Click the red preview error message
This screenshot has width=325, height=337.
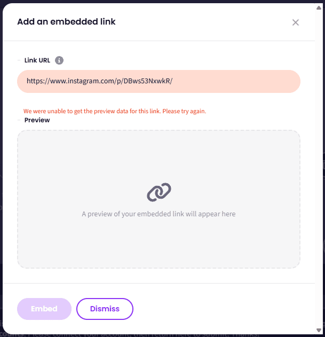point(114,111)
